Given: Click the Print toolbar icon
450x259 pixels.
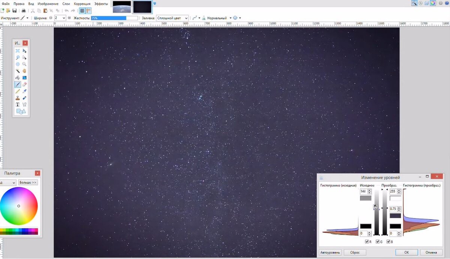Looking at the screenshot, I should pyautogui.click(x=24, y=11).
